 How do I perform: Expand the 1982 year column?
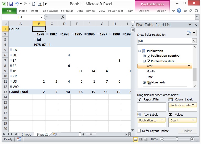[48, 34]
